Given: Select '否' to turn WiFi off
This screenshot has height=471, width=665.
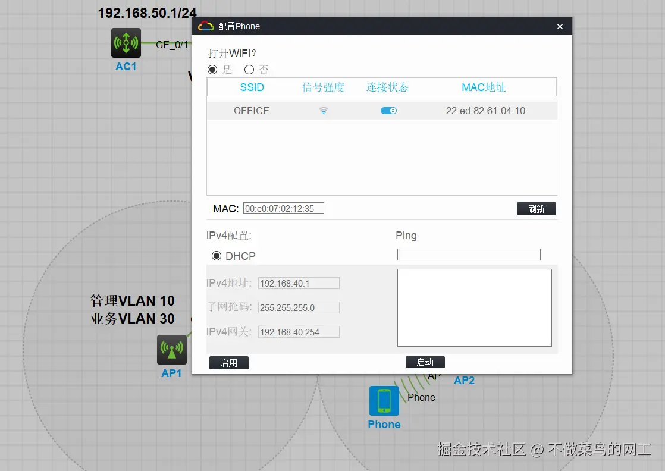Looking at the screenshot, I should click(249, 70).
